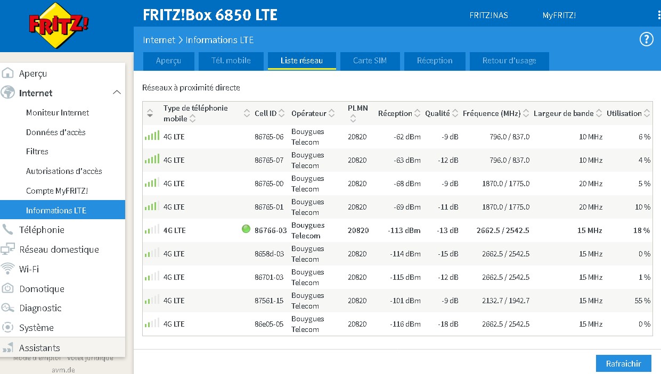
Task: Sort table by Cell ID arrows
Action: 282,113
